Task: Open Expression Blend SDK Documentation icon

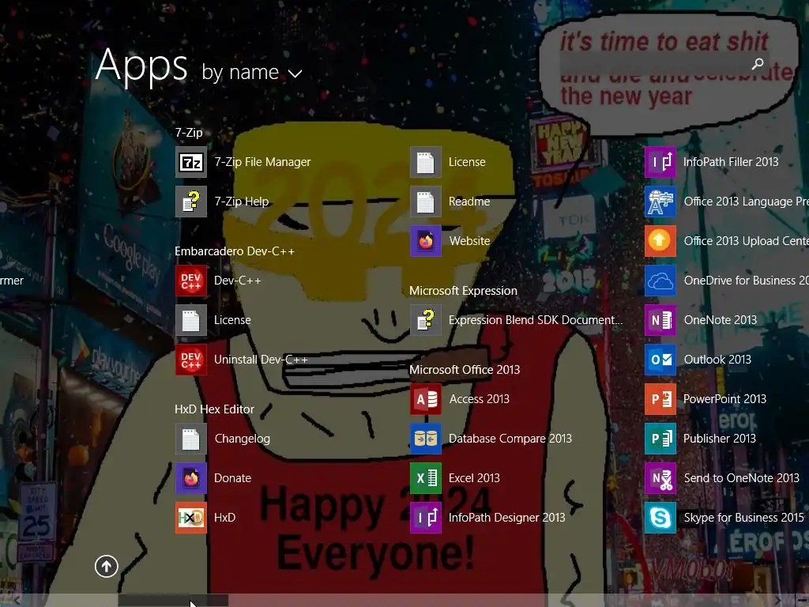Action: tap(426, 320)
